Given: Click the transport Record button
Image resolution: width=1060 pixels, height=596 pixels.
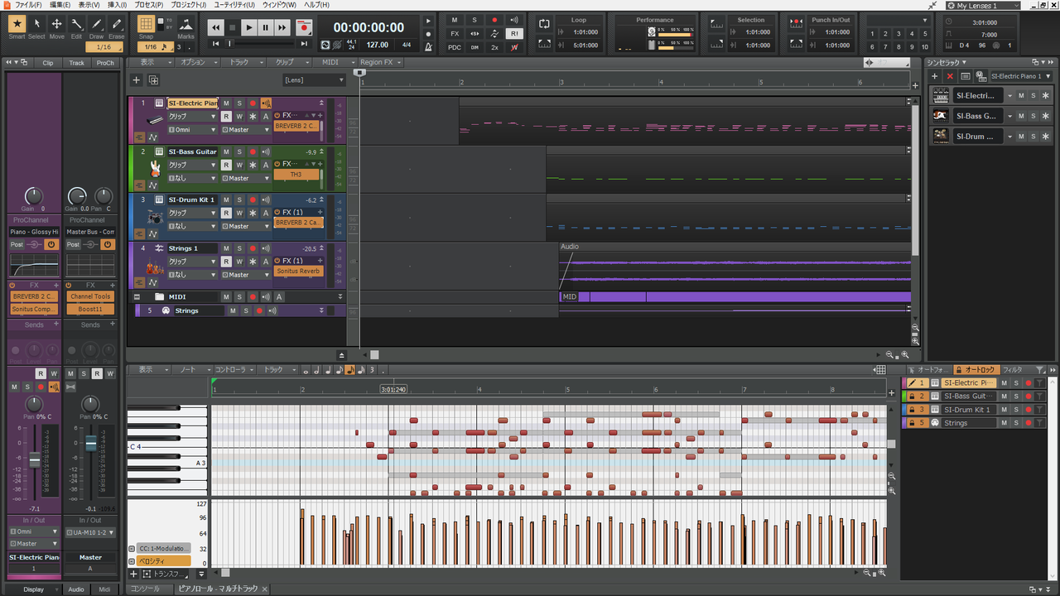Looking at the screenshot, I should (304, 27).
